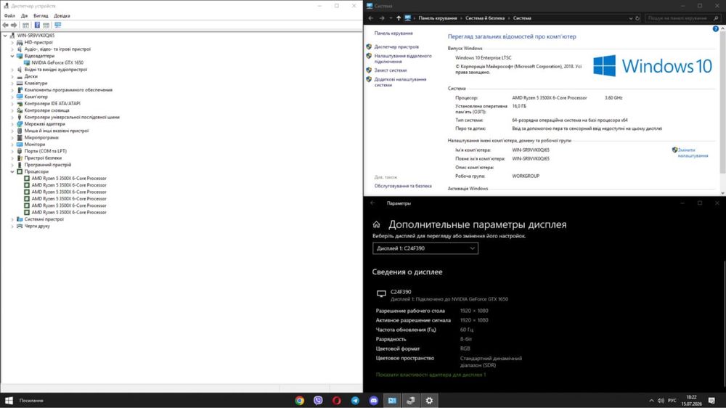
Task: Open Discord from the taskbar
Action: pyautogui.click(x=374, y=401)
